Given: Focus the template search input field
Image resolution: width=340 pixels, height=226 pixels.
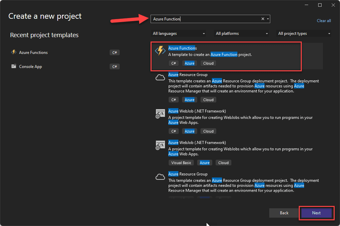Looking at the screenshot, I should point(205,19).
